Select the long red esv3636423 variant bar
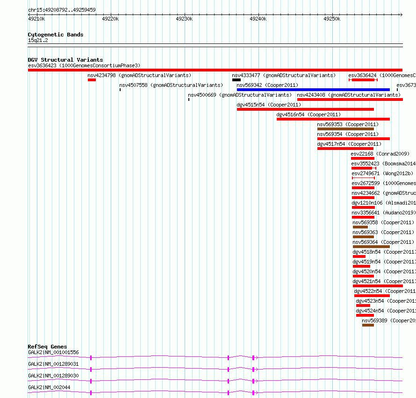416x398 pixels. click(x=215, y=70)
